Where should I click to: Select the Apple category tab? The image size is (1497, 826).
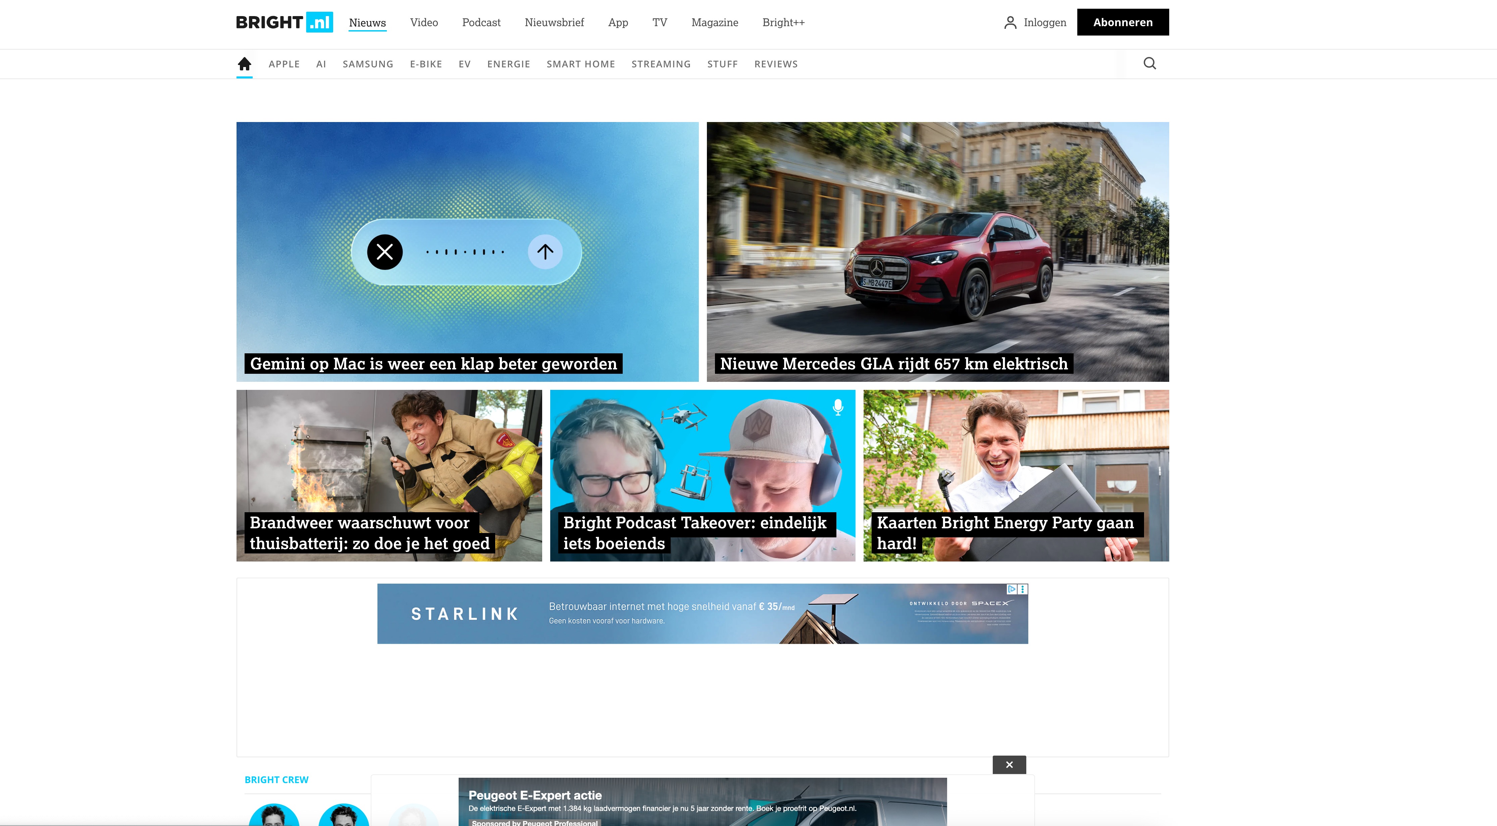click(x=284, y=64)
